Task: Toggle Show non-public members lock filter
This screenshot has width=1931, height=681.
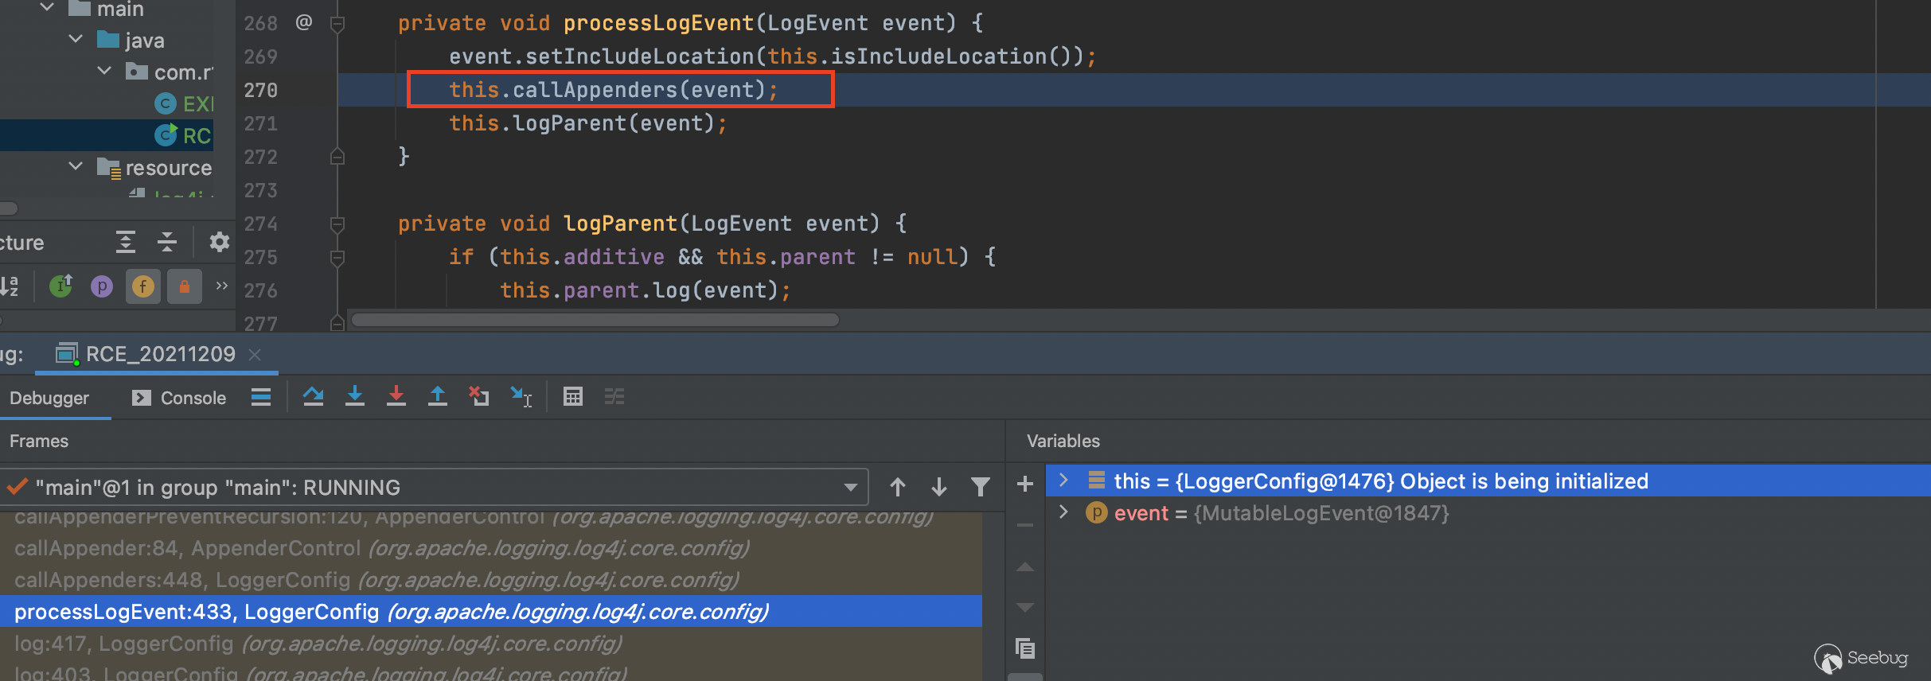Action: [x=185, y=286]
